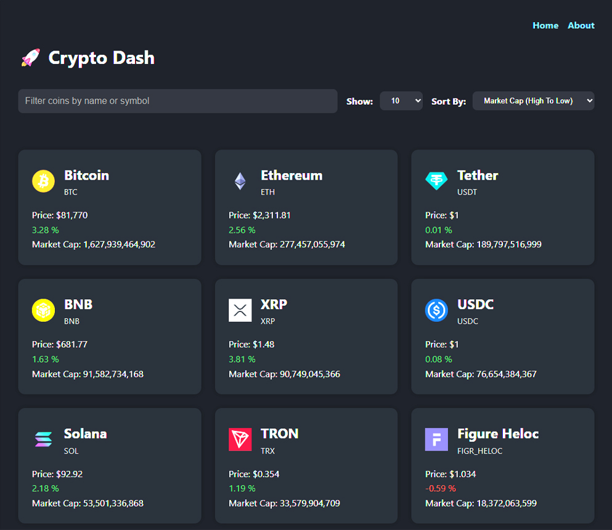
Task: Click Market Cap 1,627,939,464,902
Action: (94, 244)
